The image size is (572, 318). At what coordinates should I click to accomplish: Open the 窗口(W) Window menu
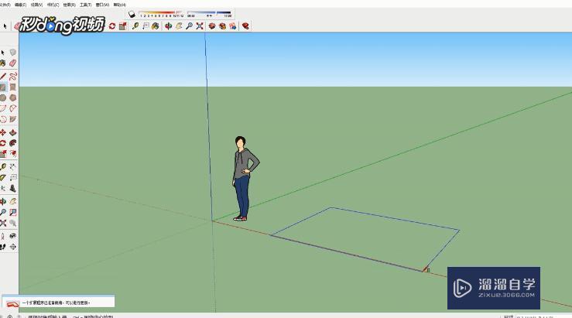pyautogui.click(x=102, y=5)
